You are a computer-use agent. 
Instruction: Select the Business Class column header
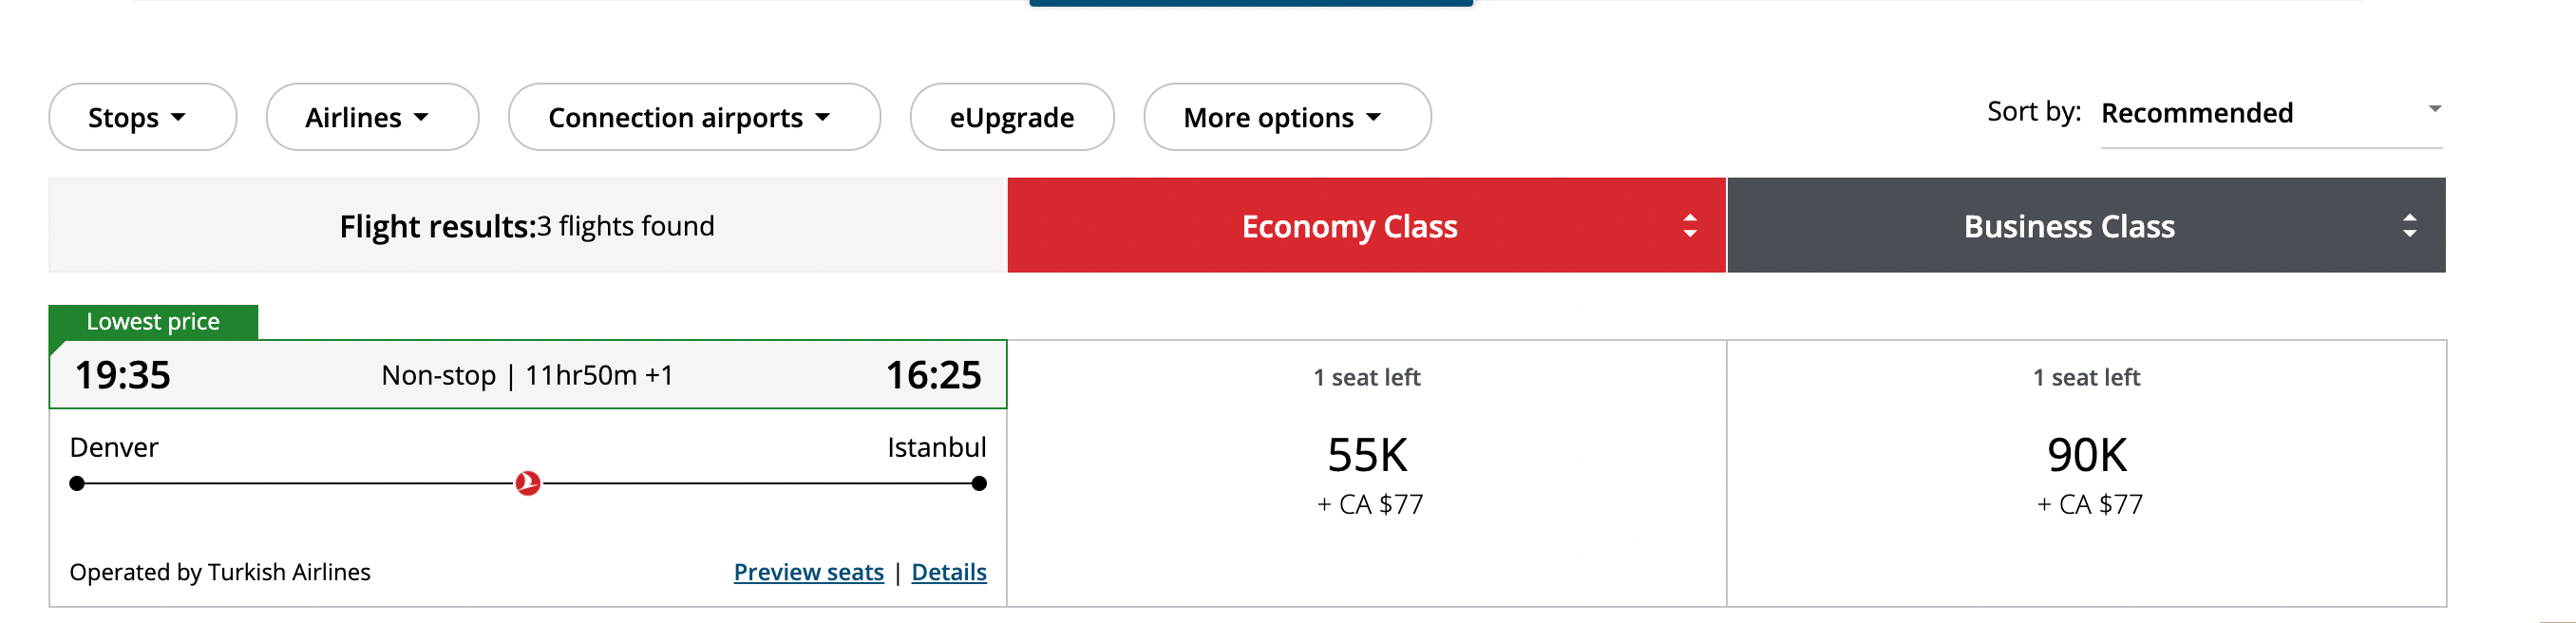pos(2069,226)
